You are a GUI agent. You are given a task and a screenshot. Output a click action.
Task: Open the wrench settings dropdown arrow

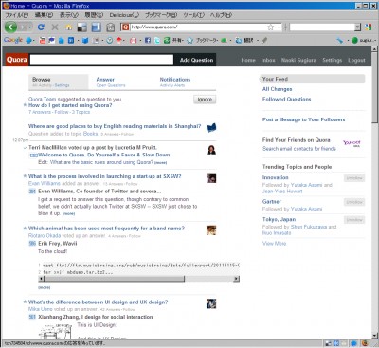348,41
